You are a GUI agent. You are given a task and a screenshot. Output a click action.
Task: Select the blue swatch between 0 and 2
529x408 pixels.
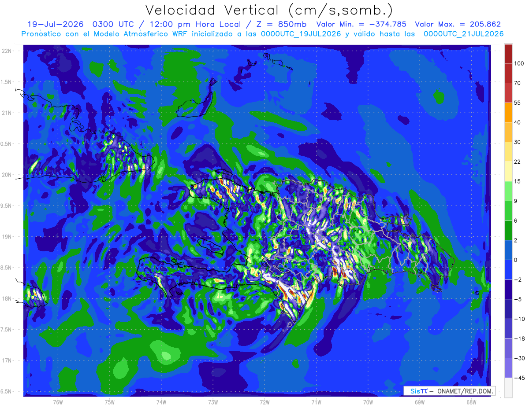coord(508,250)
